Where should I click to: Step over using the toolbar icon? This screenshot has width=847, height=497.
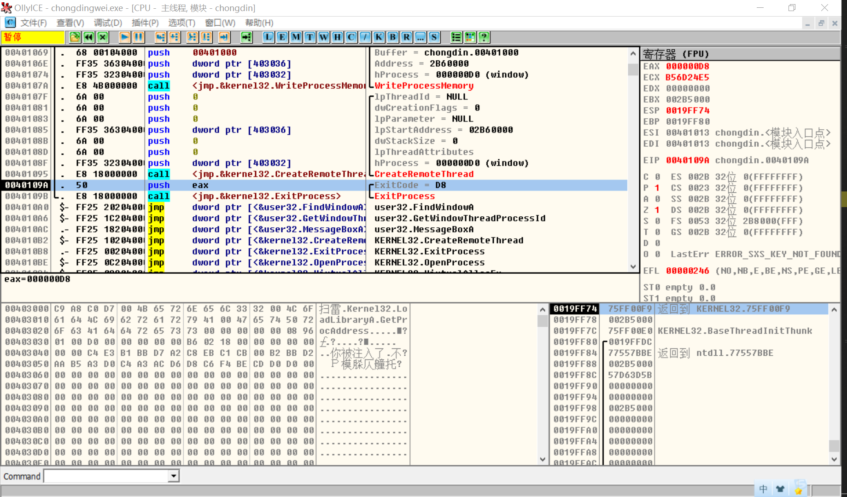(x=174, y=37)
